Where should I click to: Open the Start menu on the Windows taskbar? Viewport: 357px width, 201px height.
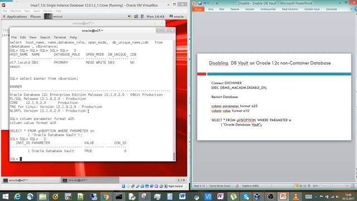(x=5, y=197)
